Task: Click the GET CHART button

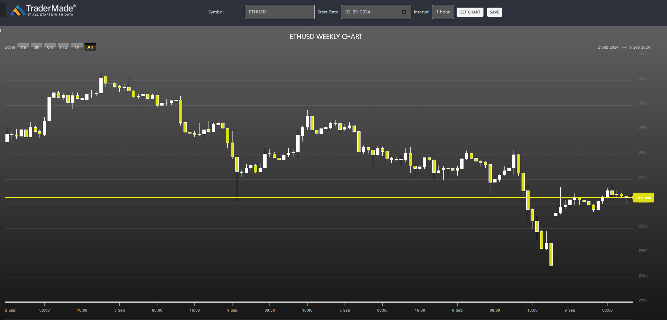Action: coord(470,12)
